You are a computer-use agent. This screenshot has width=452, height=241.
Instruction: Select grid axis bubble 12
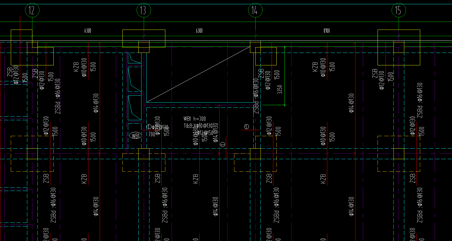click(32, 11)
